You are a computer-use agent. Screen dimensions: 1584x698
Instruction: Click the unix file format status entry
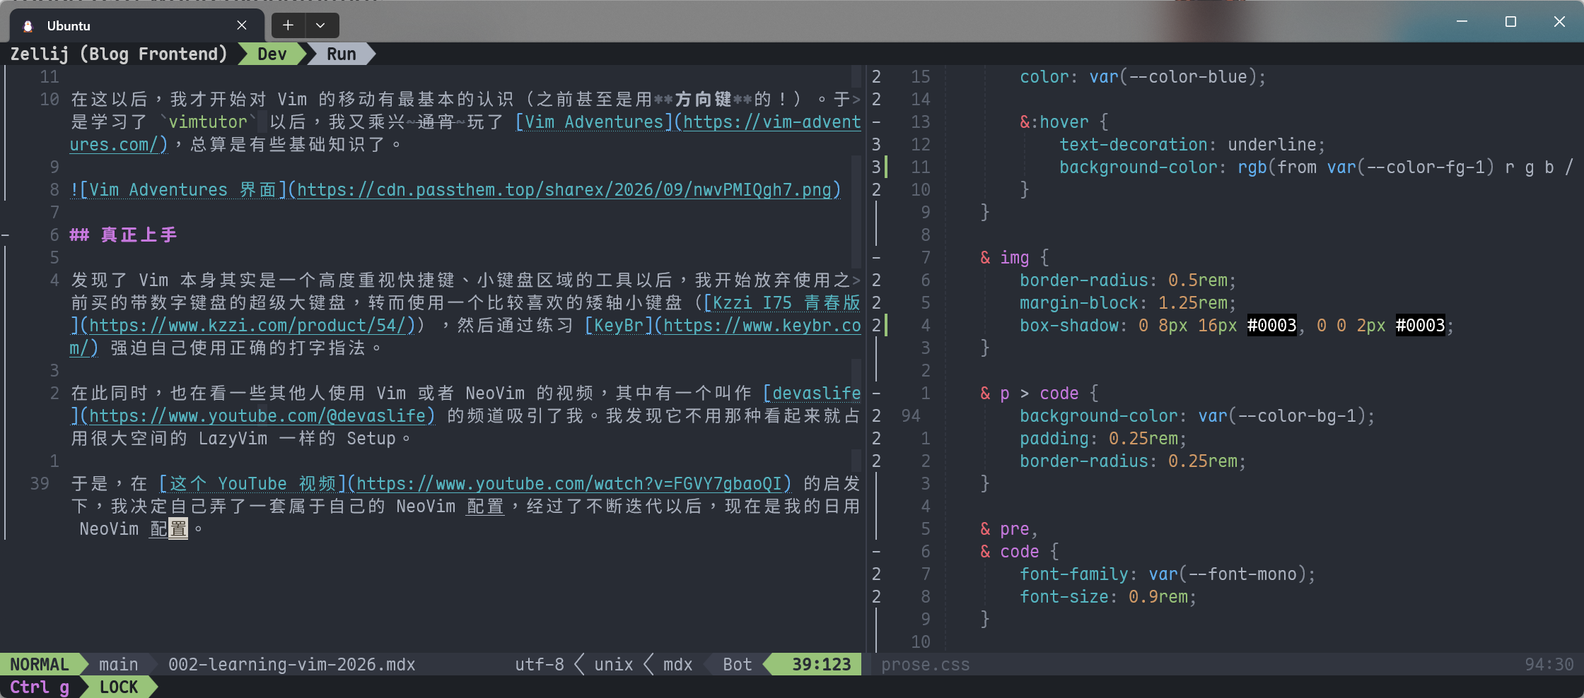point(614,664)
